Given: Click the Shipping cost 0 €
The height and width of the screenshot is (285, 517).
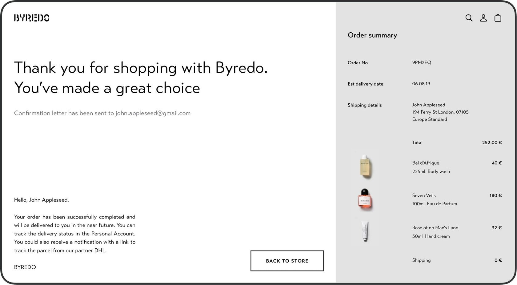Looking at the screenshot, I should 498,260.
